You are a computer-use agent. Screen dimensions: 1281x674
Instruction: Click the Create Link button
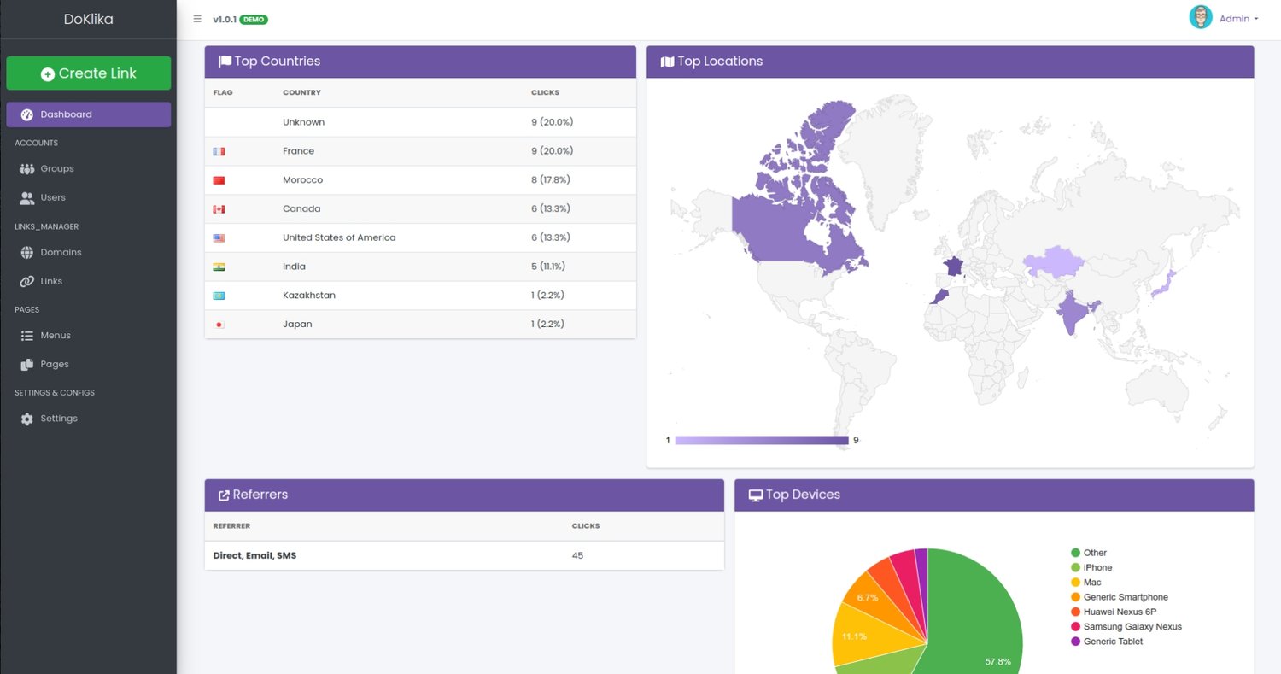point(88,73)
